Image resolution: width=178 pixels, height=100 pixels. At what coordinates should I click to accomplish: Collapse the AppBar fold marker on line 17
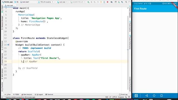point(12,55)
